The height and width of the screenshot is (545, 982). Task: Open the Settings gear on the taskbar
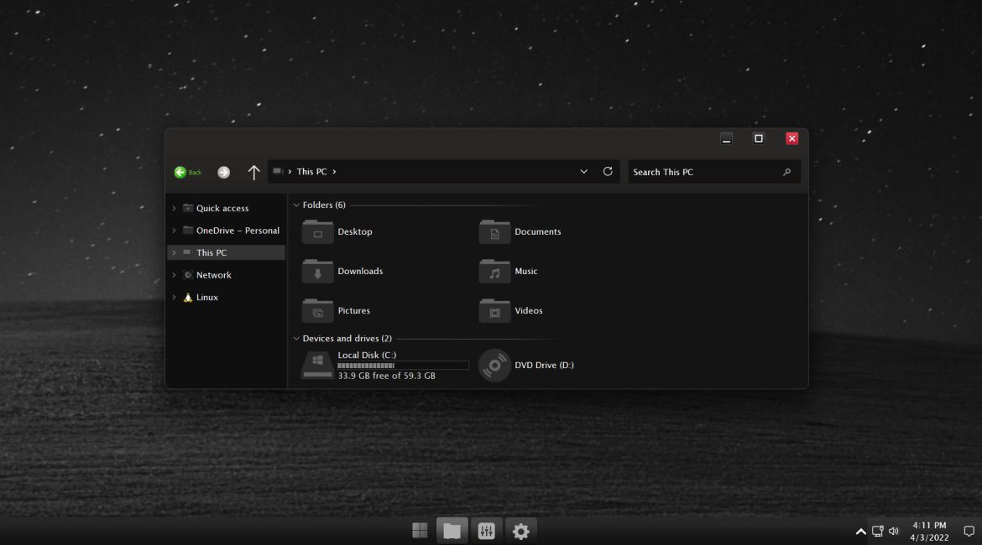521,530
